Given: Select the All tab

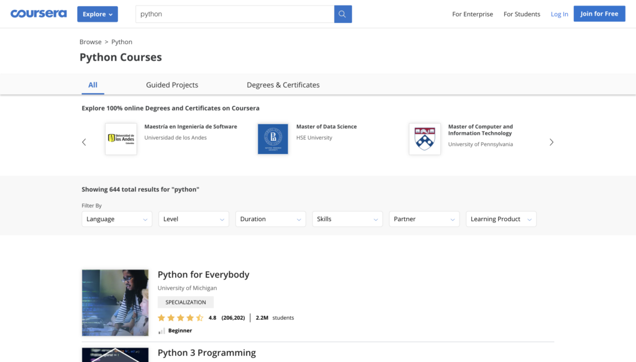Looking at the screenshot, I should [93, 84].
